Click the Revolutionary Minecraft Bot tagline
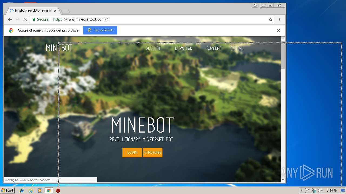 pyautogui.click(x=141, y=140)
